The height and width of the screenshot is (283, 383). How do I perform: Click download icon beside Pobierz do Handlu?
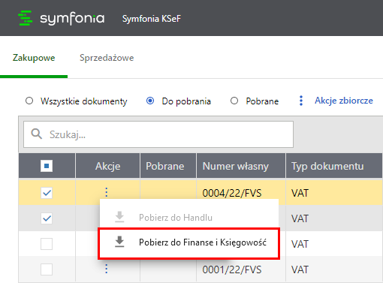[119, 217]
